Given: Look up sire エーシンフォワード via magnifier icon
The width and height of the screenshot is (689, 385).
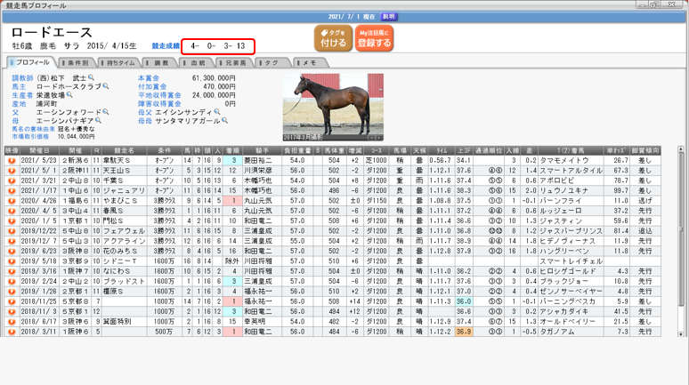Looking at the screenshot, I should (106, 112).
